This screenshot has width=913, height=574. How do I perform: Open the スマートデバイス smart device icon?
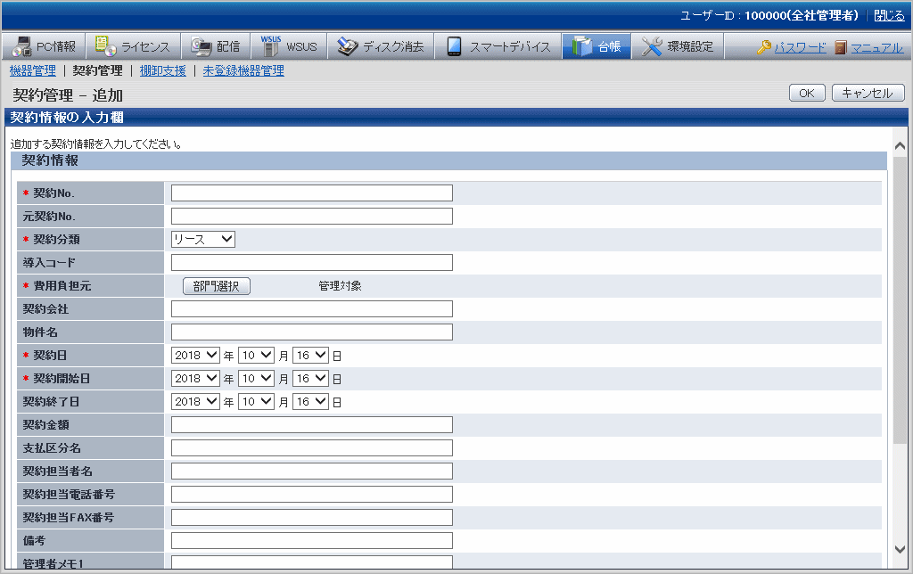click(454, 47)
